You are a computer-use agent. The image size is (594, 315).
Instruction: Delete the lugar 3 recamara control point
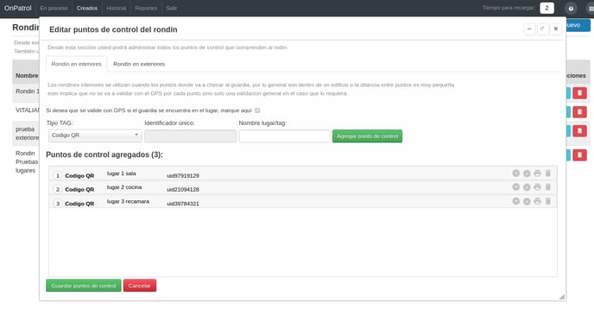(x=547, y=201)
